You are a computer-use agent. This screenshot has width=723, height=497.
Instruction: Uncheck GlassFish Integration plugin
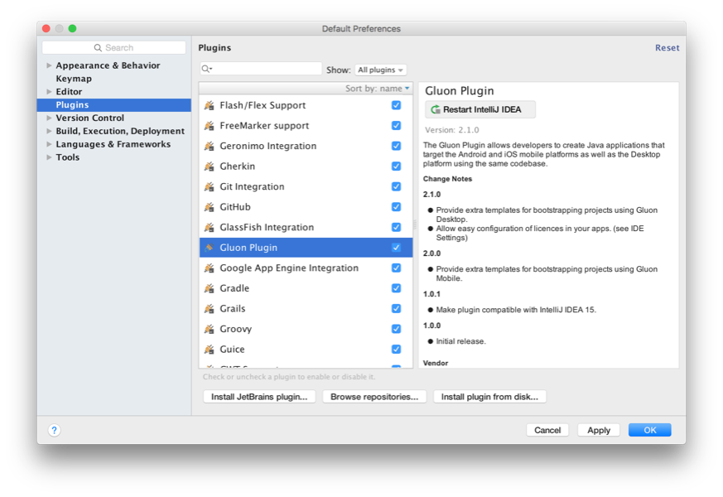(396, 227)
